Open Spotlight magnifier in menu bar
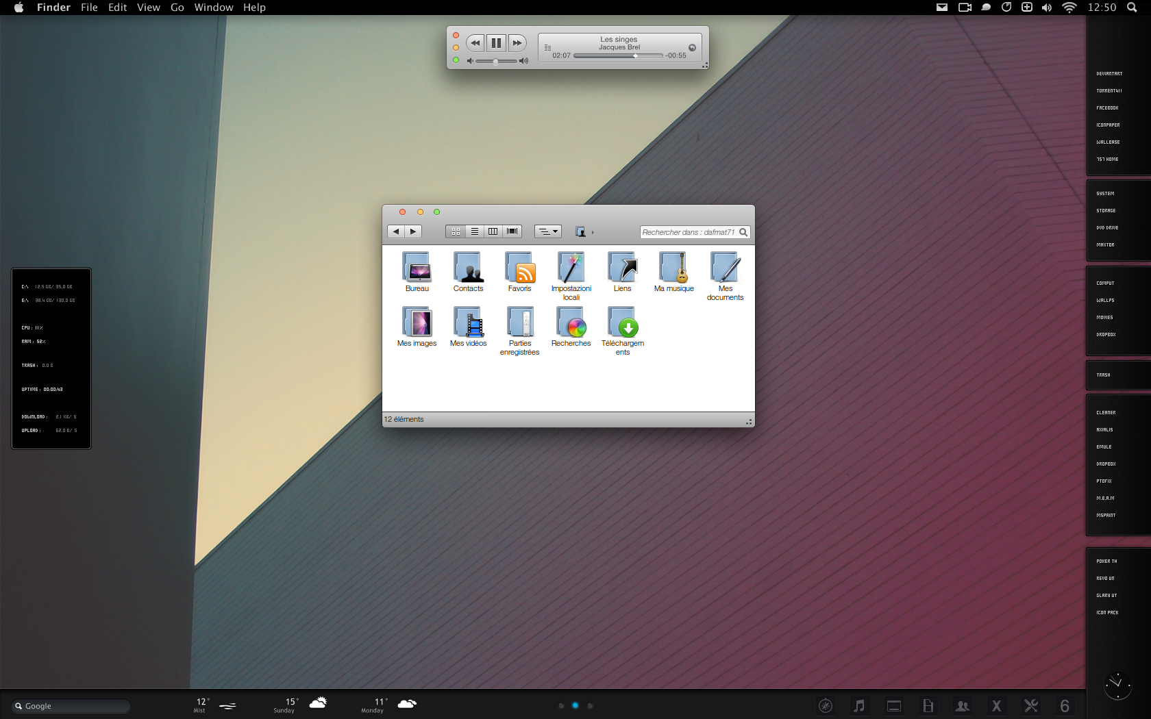This screenshot has width=1151, height=719. point(1132,8)
